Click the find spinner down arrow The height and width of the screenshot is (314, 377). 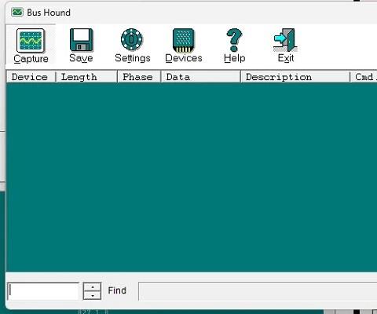coord(92,295)
